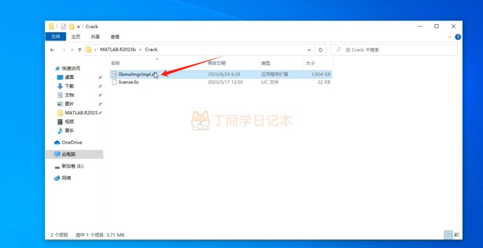This screenshot has height=248, width=483.
Task: Sort files by 名称 column header
Action: pos(115,63)
